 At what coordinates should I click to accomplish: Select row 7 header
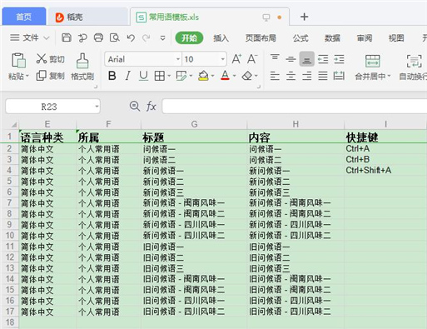click(x=10, y=203)
